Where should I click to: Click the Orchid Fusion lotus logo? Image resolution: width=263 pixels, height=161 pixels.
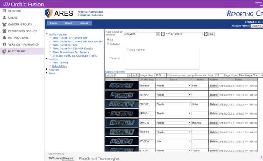point(6,4)
